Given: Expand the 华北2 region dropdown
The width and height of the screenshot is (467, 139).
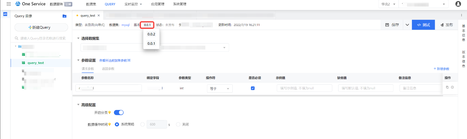Looking at the screenshot, I should 388,4.
